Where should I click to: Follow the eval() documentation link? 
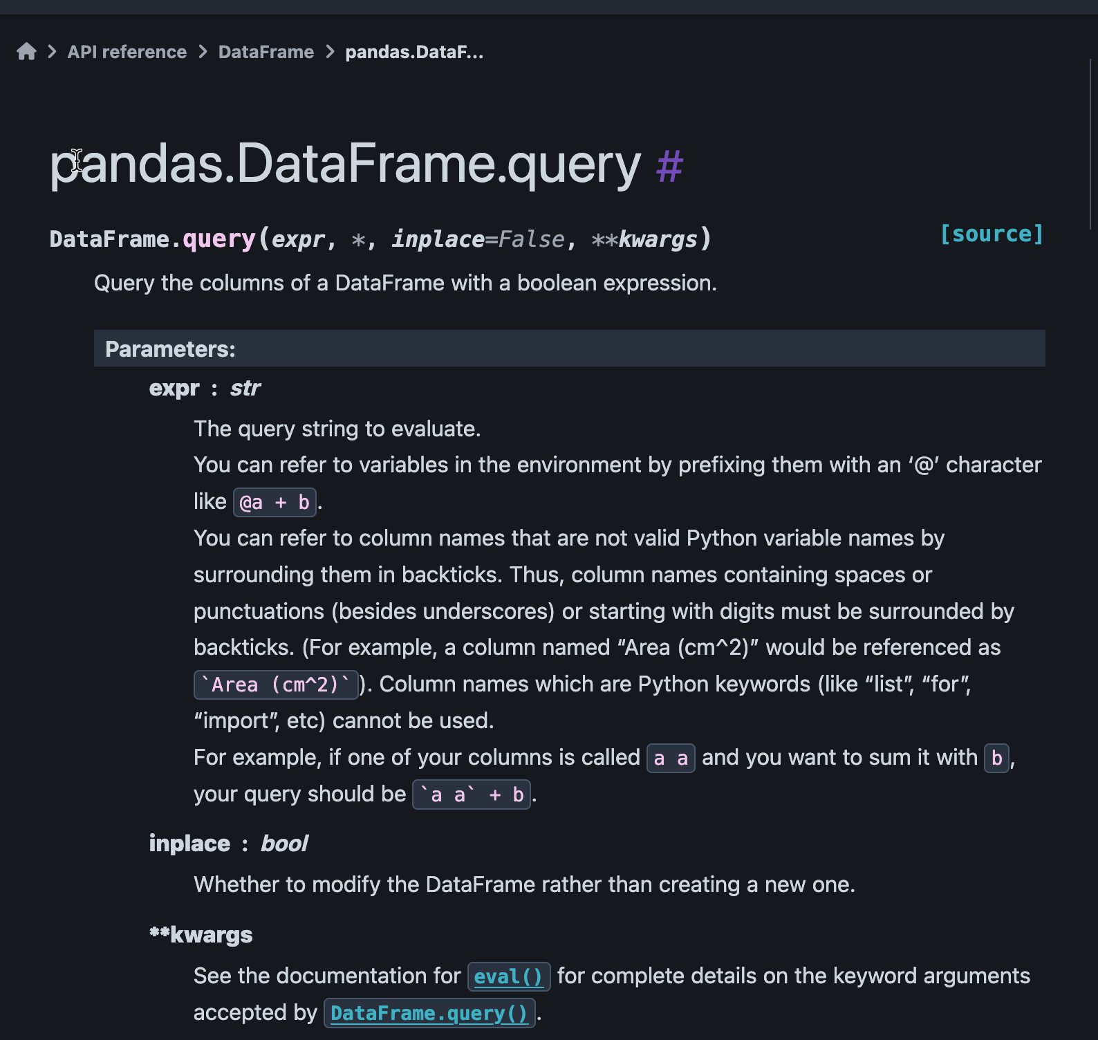(x=509, y=976)
